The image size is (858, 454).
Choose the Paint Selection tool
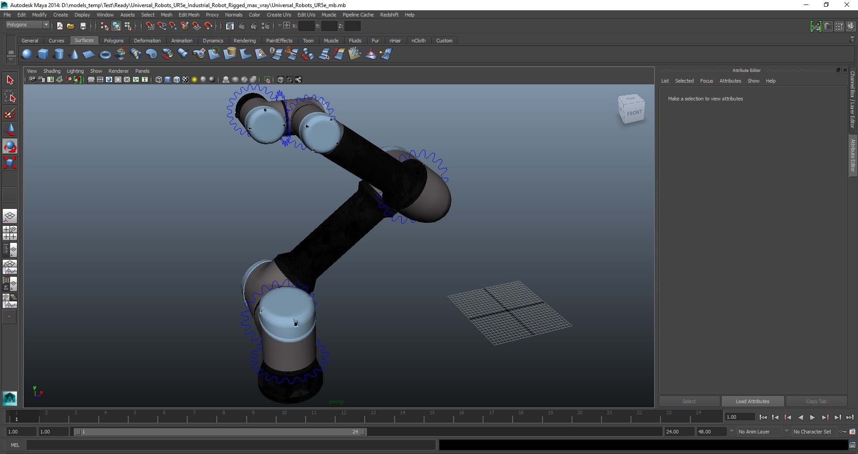[x=10, y=113]
